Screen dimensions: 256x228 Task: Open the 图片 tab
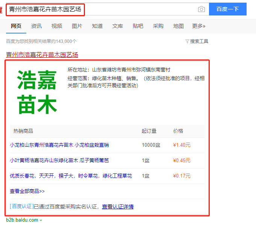click(77, 26)
